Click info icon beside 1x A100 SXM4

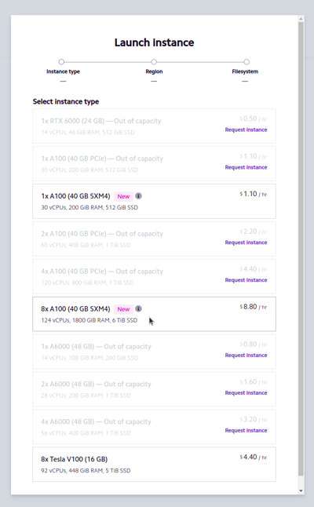pyautogui.click(x=138, y=196)
